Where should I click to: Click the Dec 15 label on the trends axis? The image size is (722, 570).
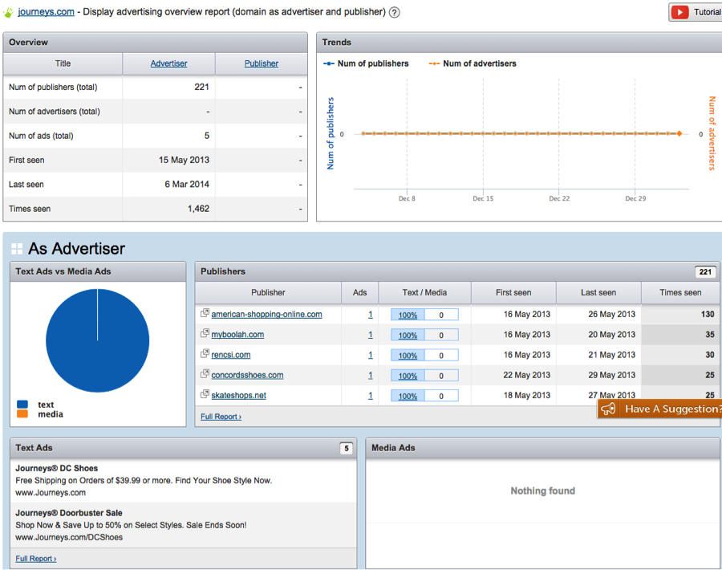coord(483,198)
